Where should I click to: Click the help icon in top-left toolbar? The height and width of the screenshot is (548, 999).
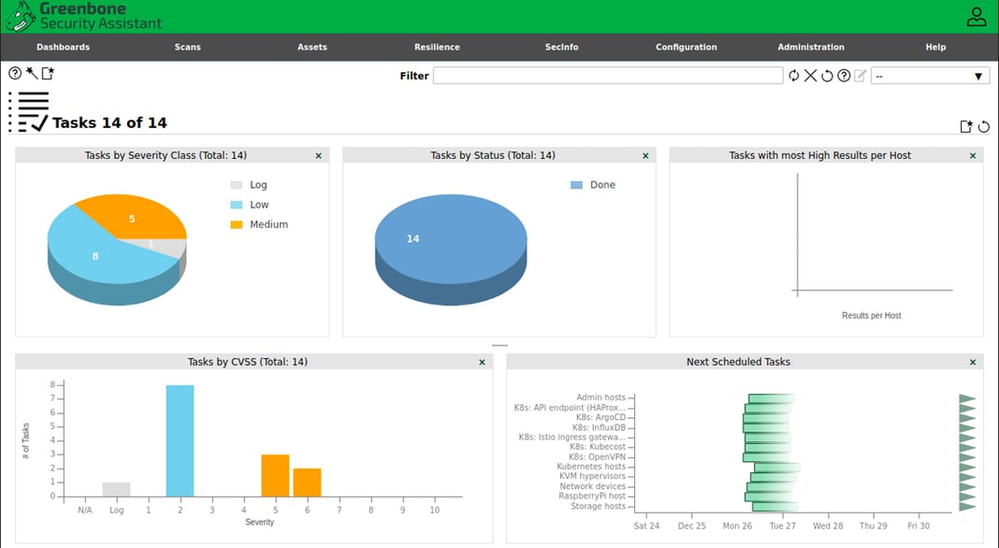point(15,74)
